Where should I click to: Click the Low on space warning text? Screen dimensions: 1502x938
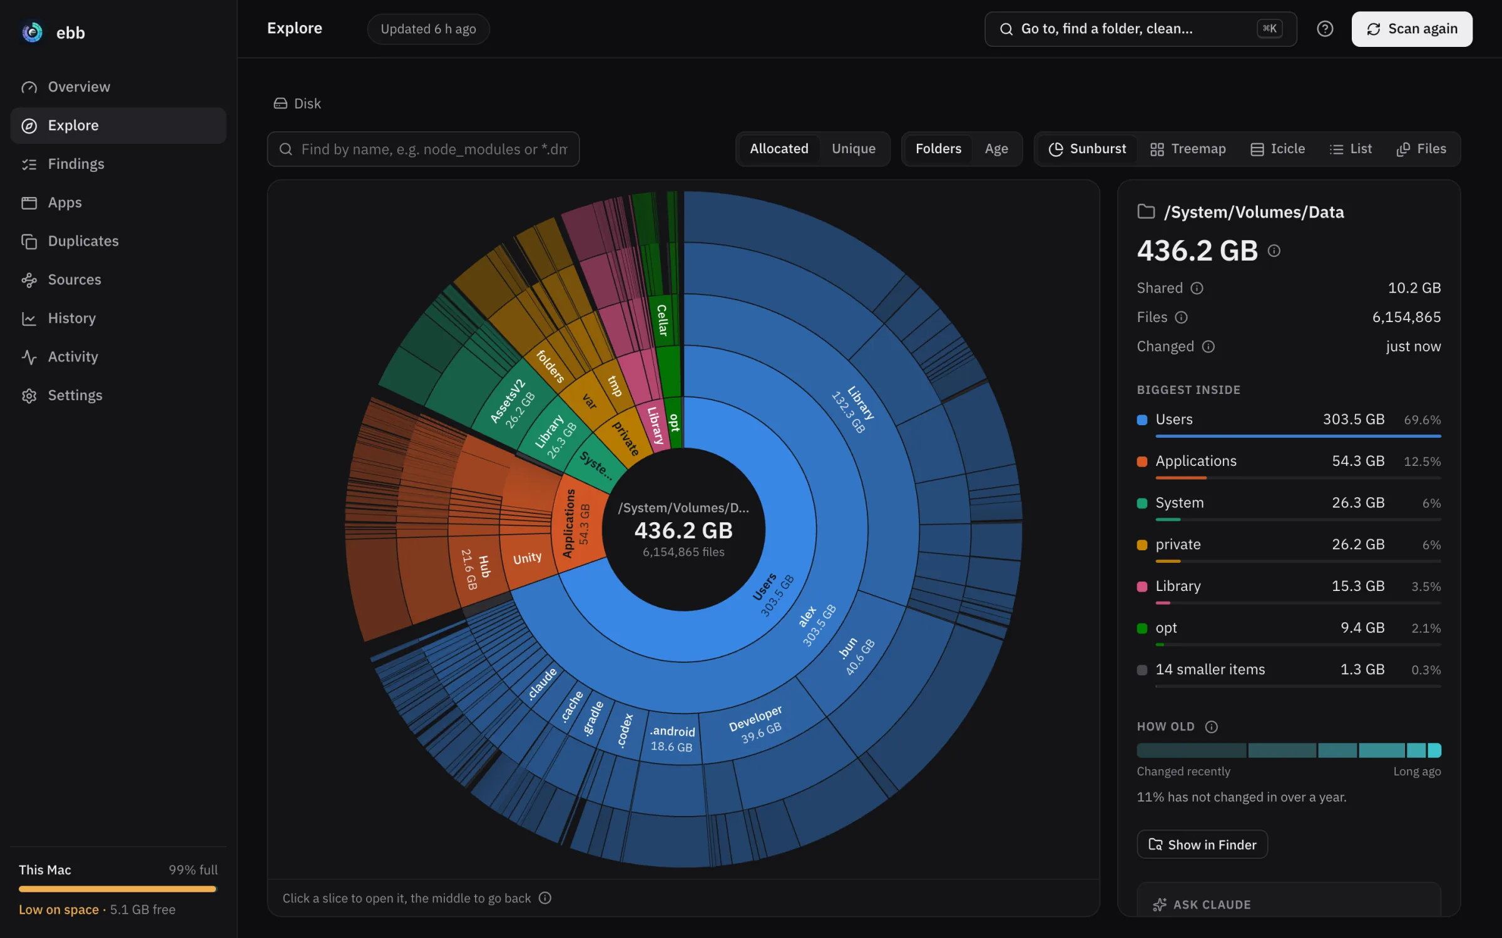pyautogui.click(x=59, y=910)
